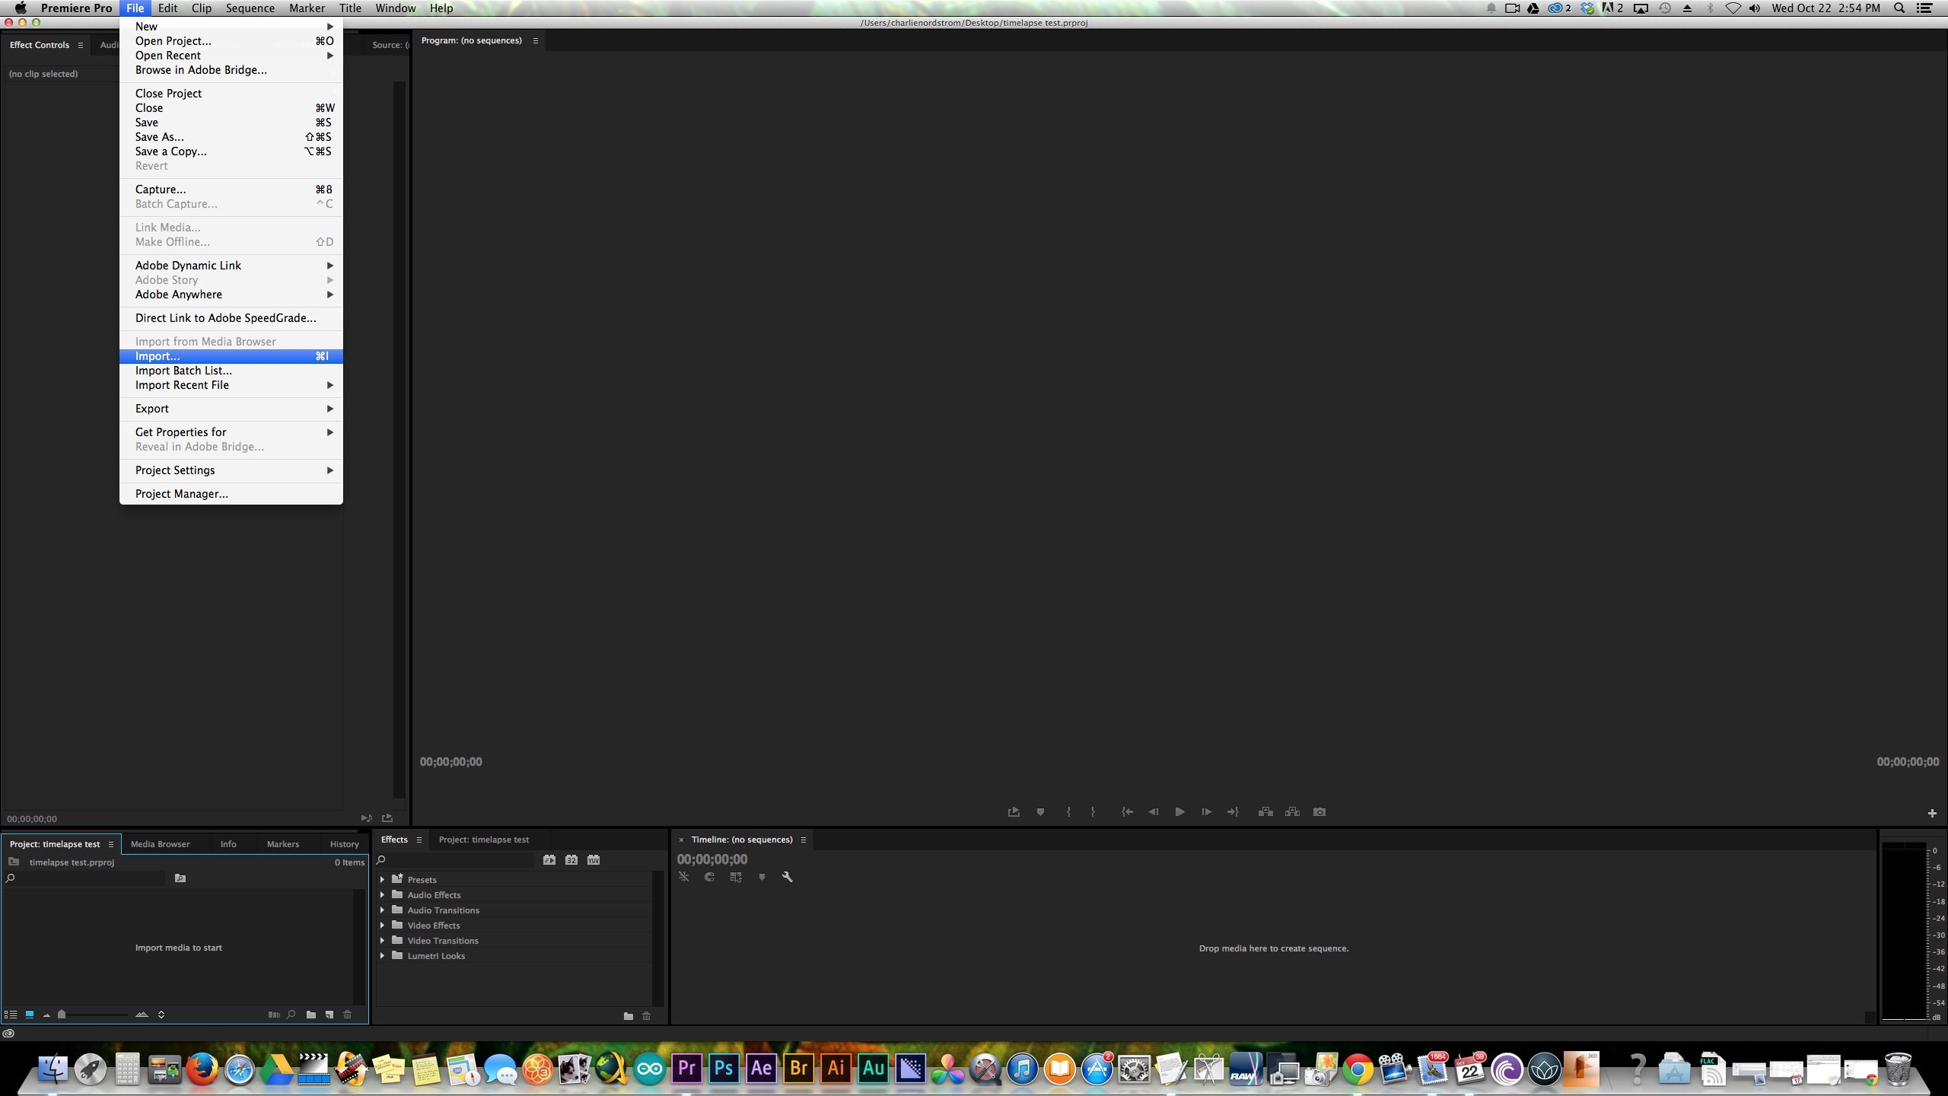Image resolution: width=1948 pixels, height=1096 pixels.
Task: Click the Media Browser tab
Action: coord(159,843)
